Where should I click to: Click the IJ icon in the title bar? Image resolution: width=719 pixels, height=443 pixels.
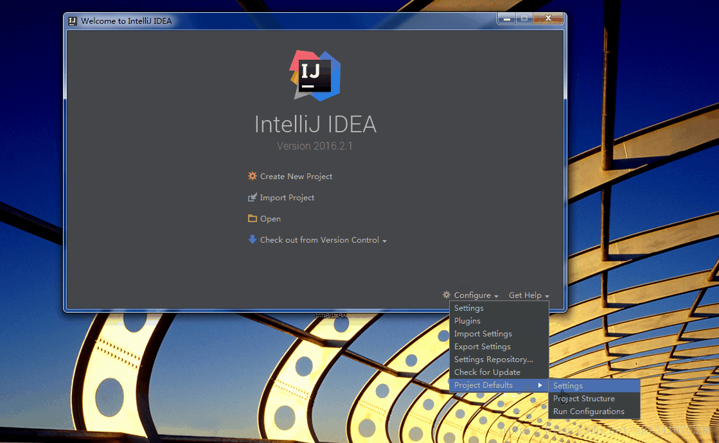73,21
